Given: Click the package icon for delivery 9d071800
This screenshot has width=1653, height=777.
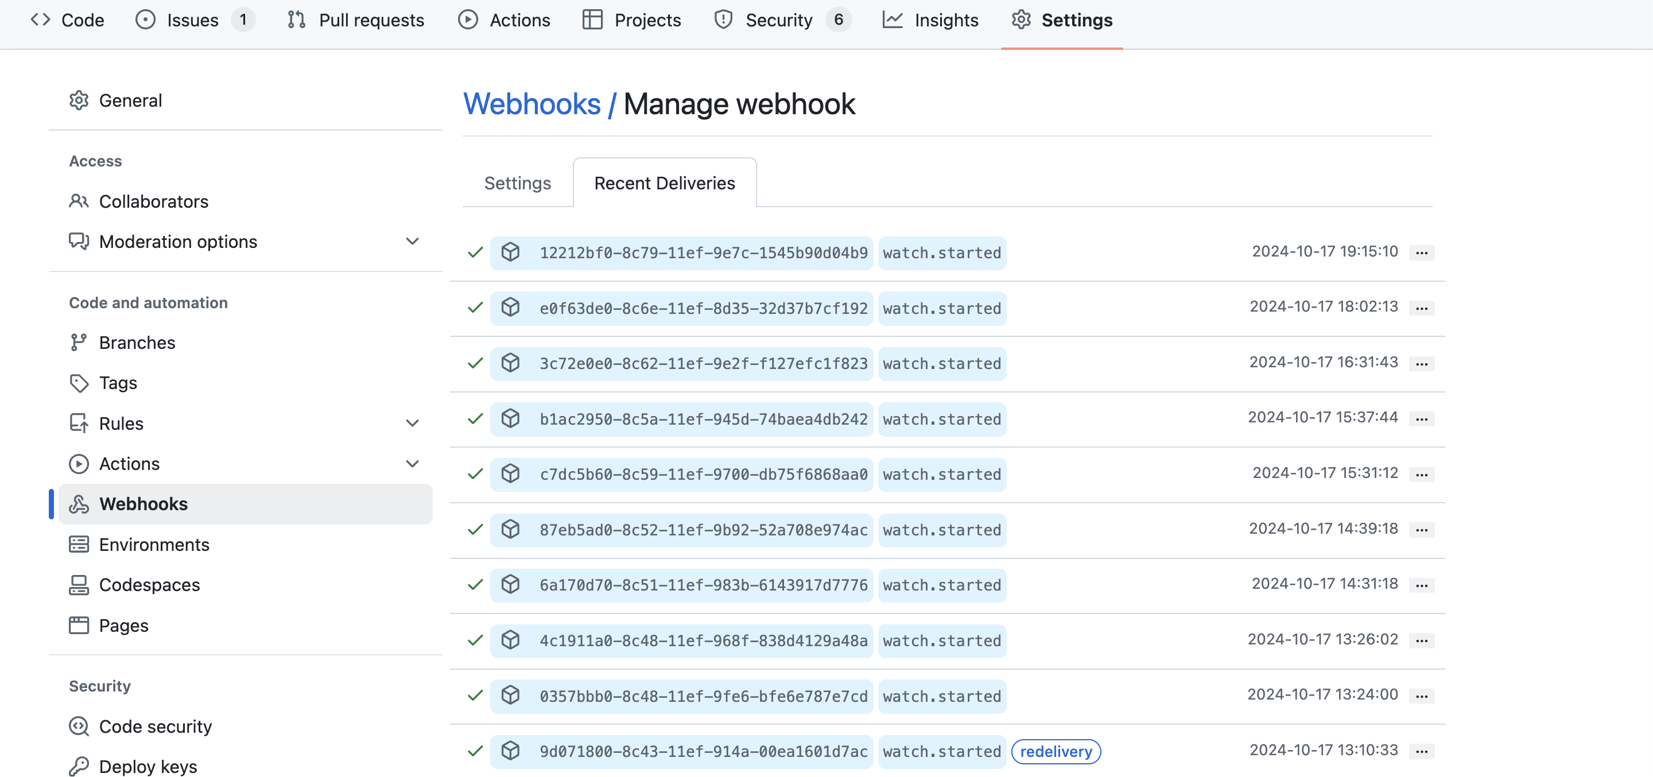Looking at the screenshot, I should click(510, 751).
